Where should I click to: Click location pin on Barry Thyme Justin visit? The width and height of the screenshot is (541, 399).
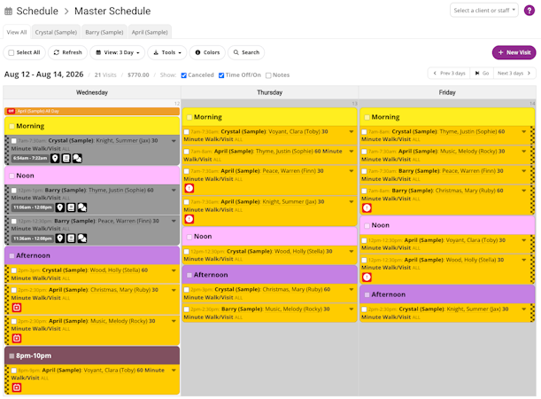pyautogui.click(x=60, y=207)
